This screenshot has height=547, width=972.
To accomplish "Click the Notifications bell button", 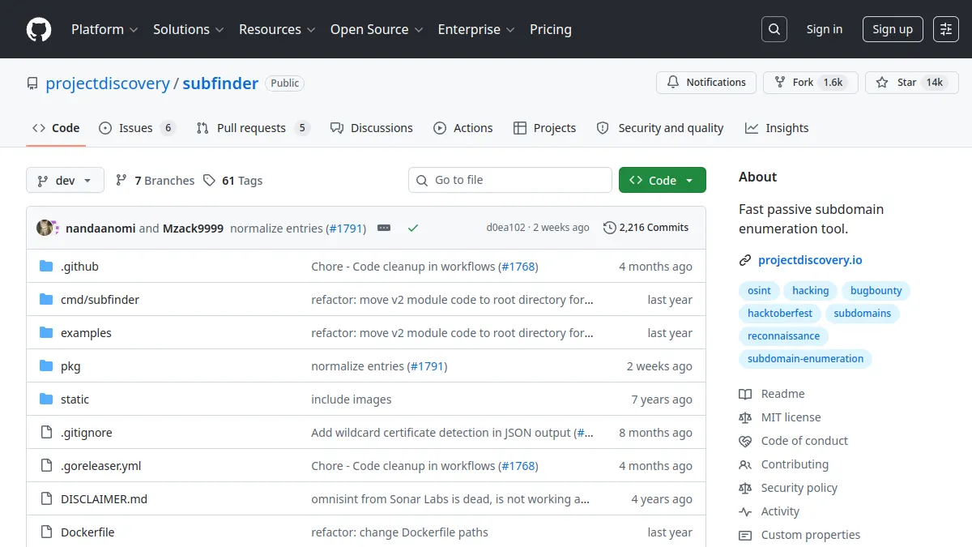I will pyautogui.click(x=706, y=83).
